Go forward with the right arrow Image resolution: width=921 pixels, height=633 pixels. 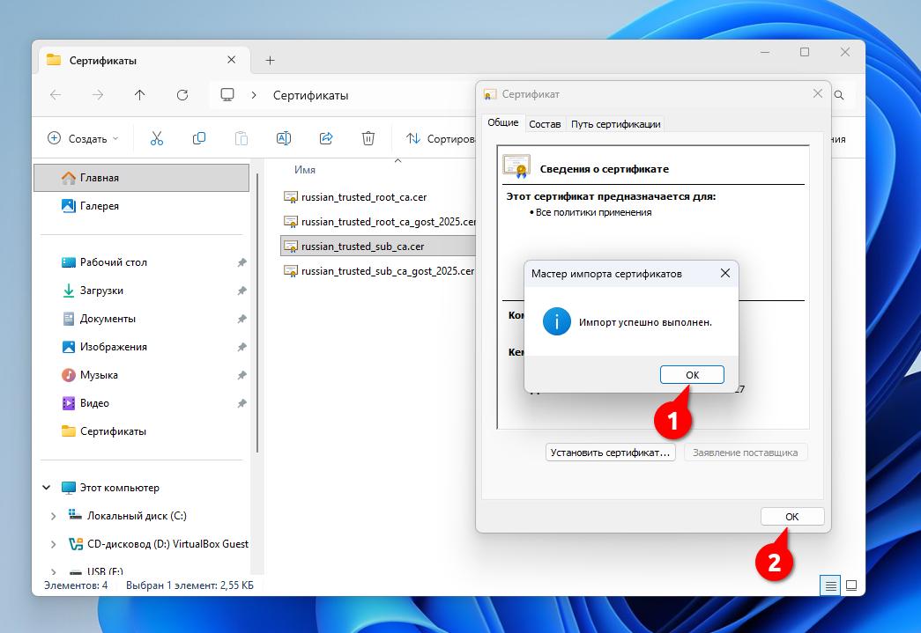coord(98,95)
